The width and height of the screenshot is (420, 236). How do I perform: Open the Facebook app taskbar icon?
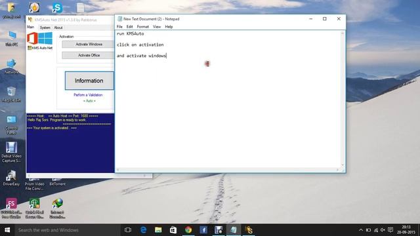click(203, 230)
